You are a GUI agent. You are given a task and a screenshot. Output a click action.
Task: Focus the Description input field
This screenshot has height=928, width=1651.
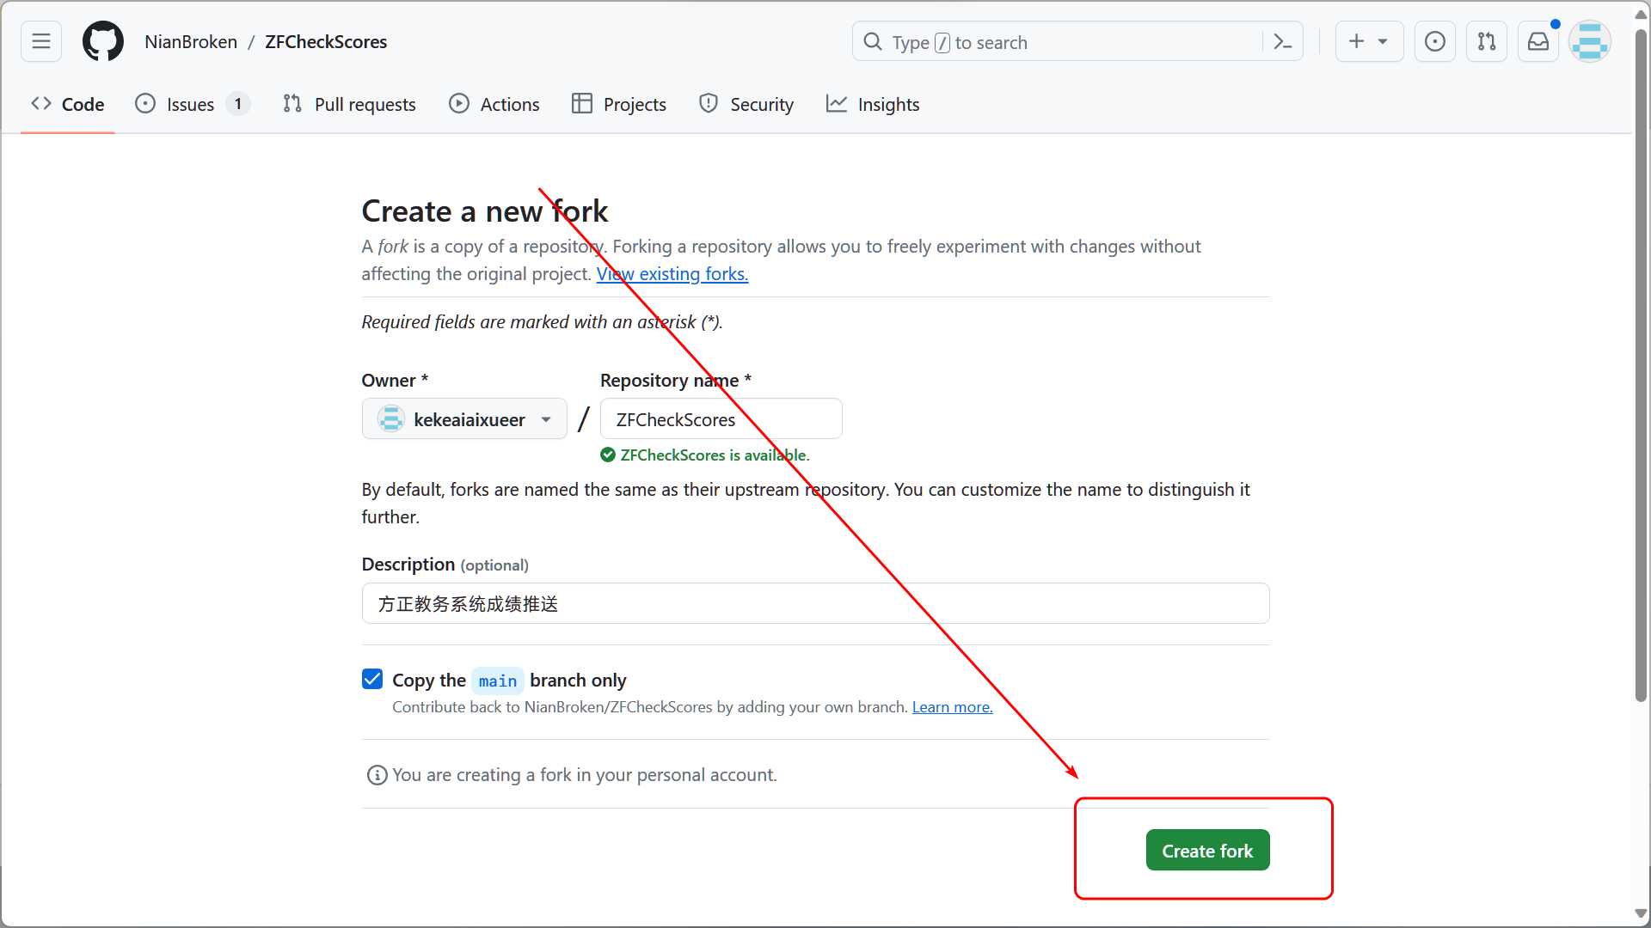[x=815, y=603]
